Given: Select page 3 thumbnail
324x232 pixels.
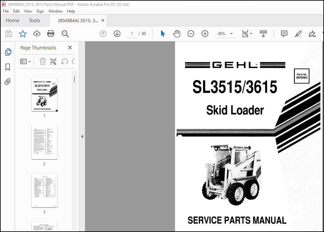Looking at the screenshot, I should 44,191.
